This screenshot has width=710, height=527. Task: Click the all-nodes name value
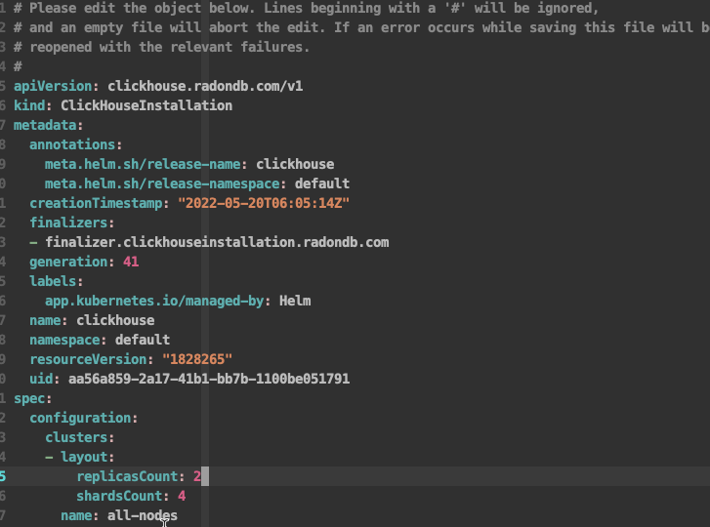pos(143,515)
